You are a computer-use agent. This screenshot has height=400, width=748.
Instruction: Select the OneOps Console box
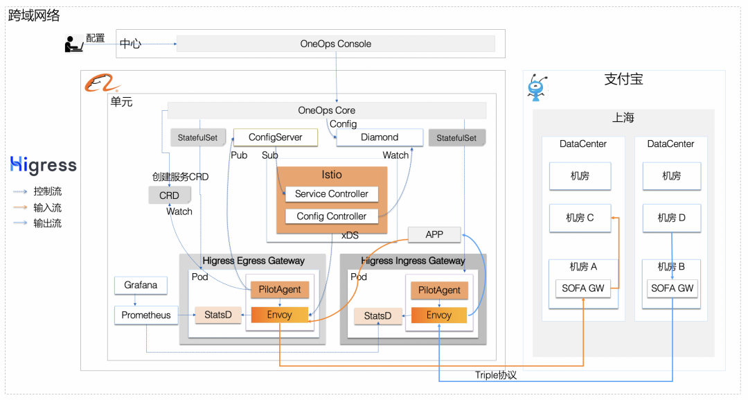coord(336,44)
